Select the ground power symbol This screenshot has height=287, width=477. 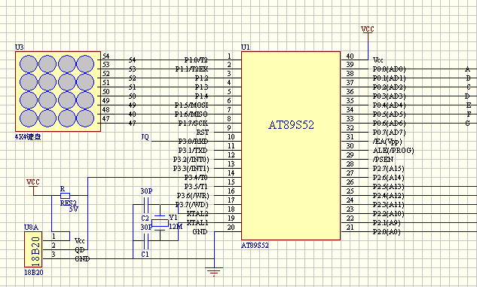click(214, 271)
